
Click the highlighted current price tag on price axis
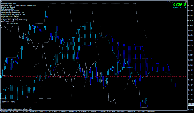pos(191,104)
